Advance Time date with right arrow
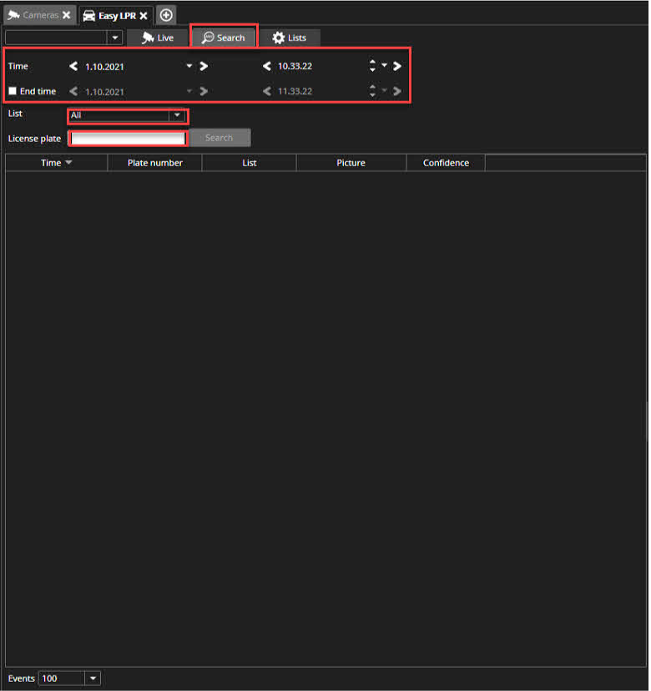The width and height of the screenshot is (651, 691). point(204,66)
